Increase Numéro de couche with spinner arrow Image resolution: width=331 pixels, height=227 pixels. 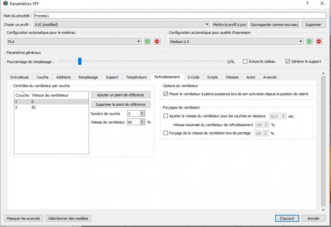click(x=142, y=112)
